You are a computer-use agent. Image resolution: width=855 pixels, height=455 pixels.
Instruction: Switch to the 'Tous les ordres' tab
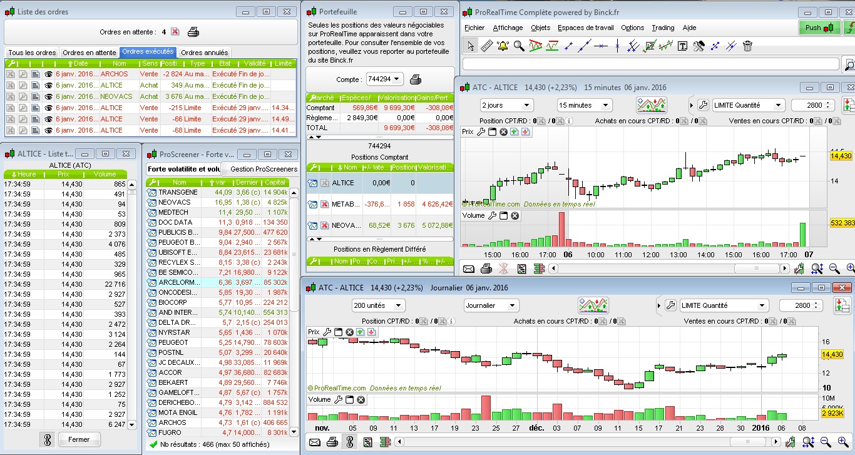32,53
